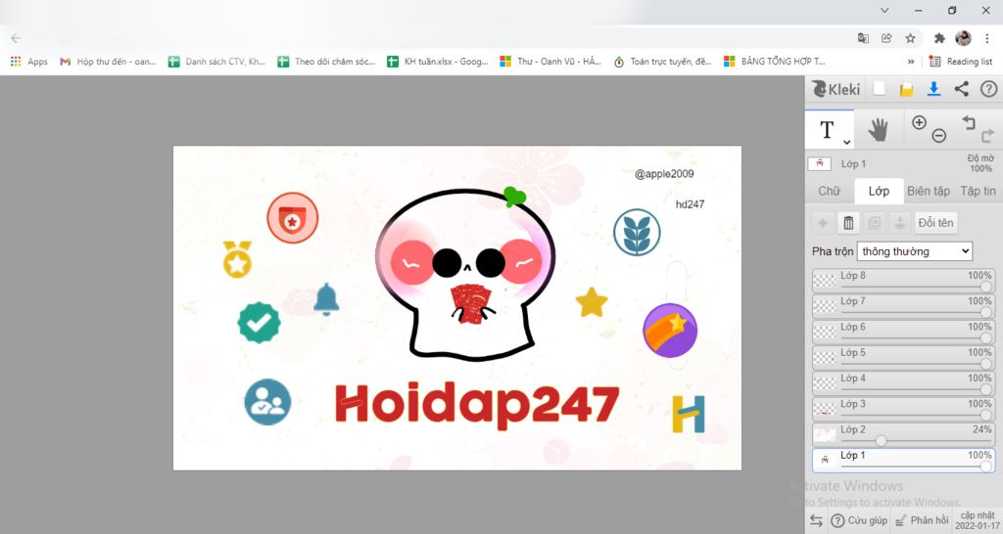
Task: Open the Chrome profile avatar
Action: coord(964,38)
